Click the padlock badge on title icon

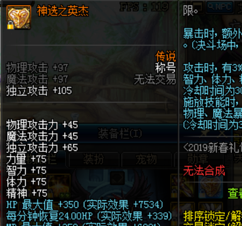point(10,25)
